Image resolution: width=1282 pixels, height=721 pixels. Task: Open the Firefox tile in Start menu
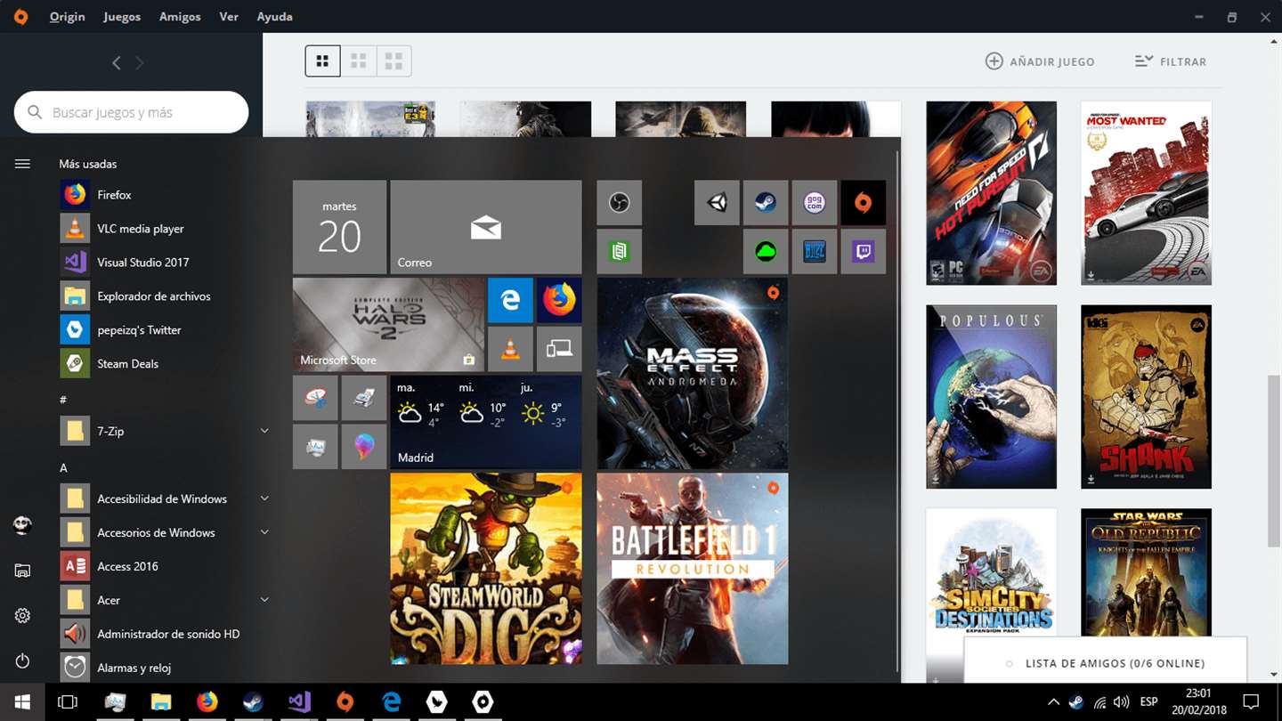click(559, 300)
